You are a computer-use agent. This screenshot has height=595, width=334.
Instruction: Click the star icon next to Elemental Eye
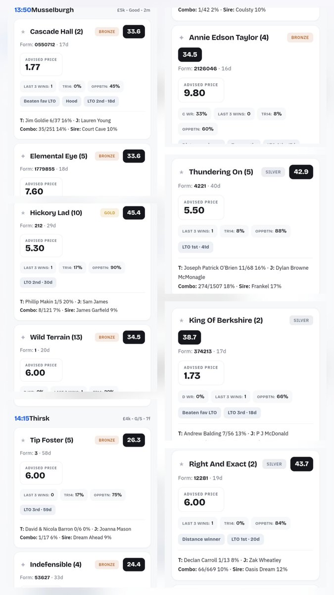(23, 156)
